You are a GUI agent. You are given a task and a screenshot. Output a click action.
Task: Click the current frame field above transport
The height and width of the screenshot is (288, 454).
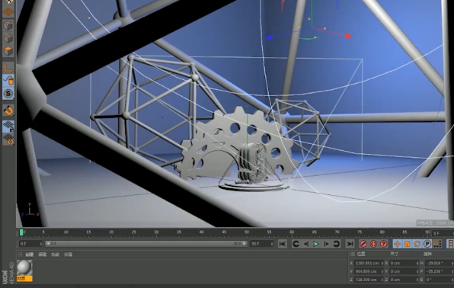443,233
